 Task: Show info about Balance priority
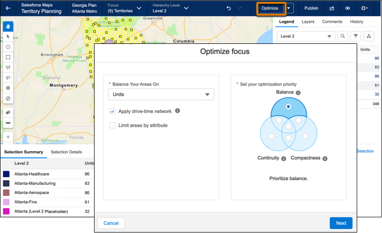298,92
